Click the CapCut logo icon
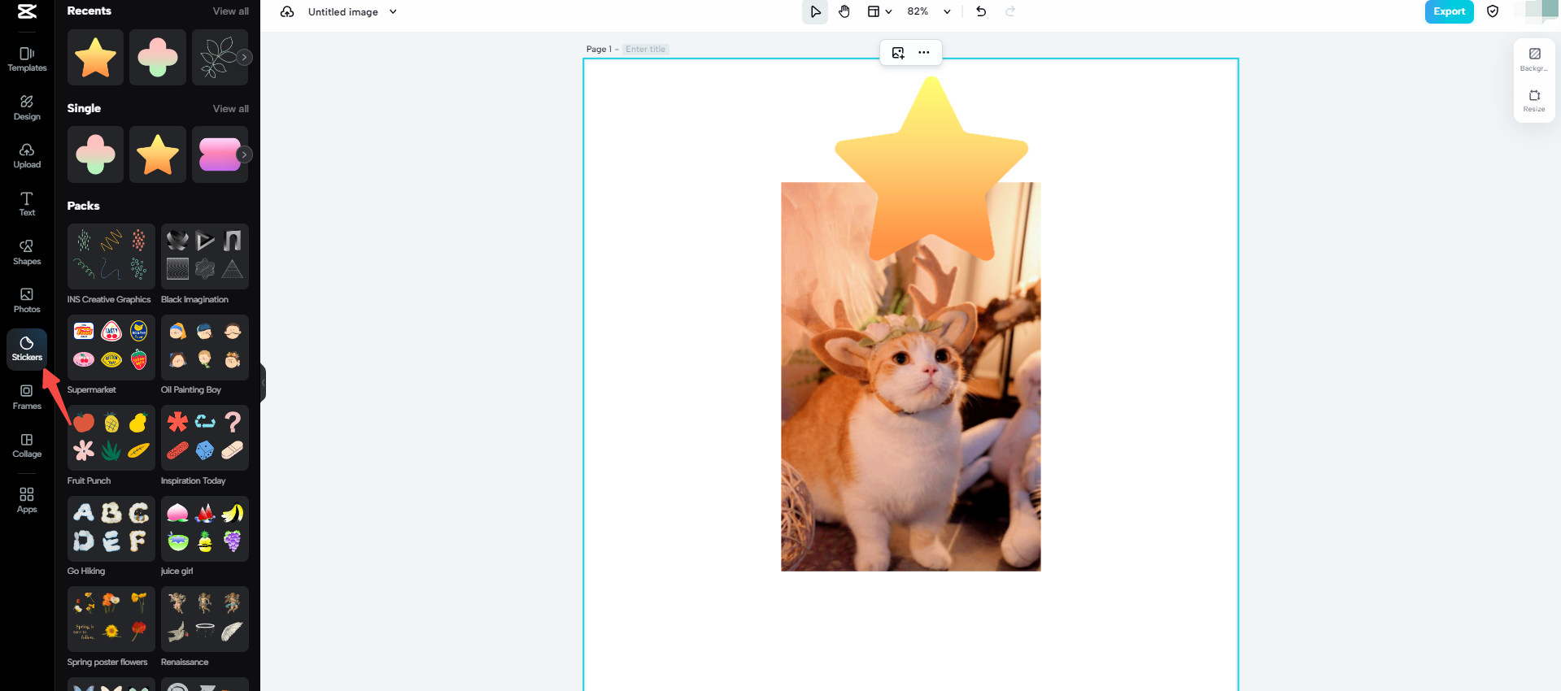 [x=27, y=11]
